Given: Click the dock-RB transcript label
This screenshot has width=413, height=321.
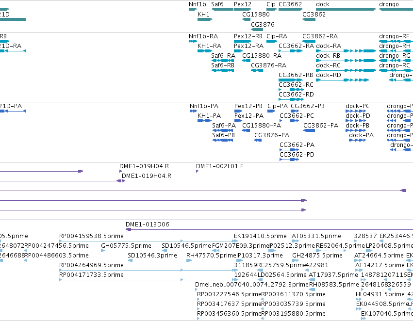Looking at the screenshot, I should [x=328, y=56].
